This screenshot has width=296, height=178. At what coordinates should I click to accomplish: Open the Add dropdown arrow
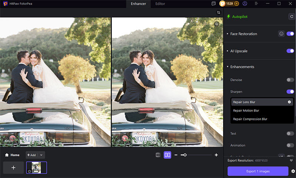(41, 155)
